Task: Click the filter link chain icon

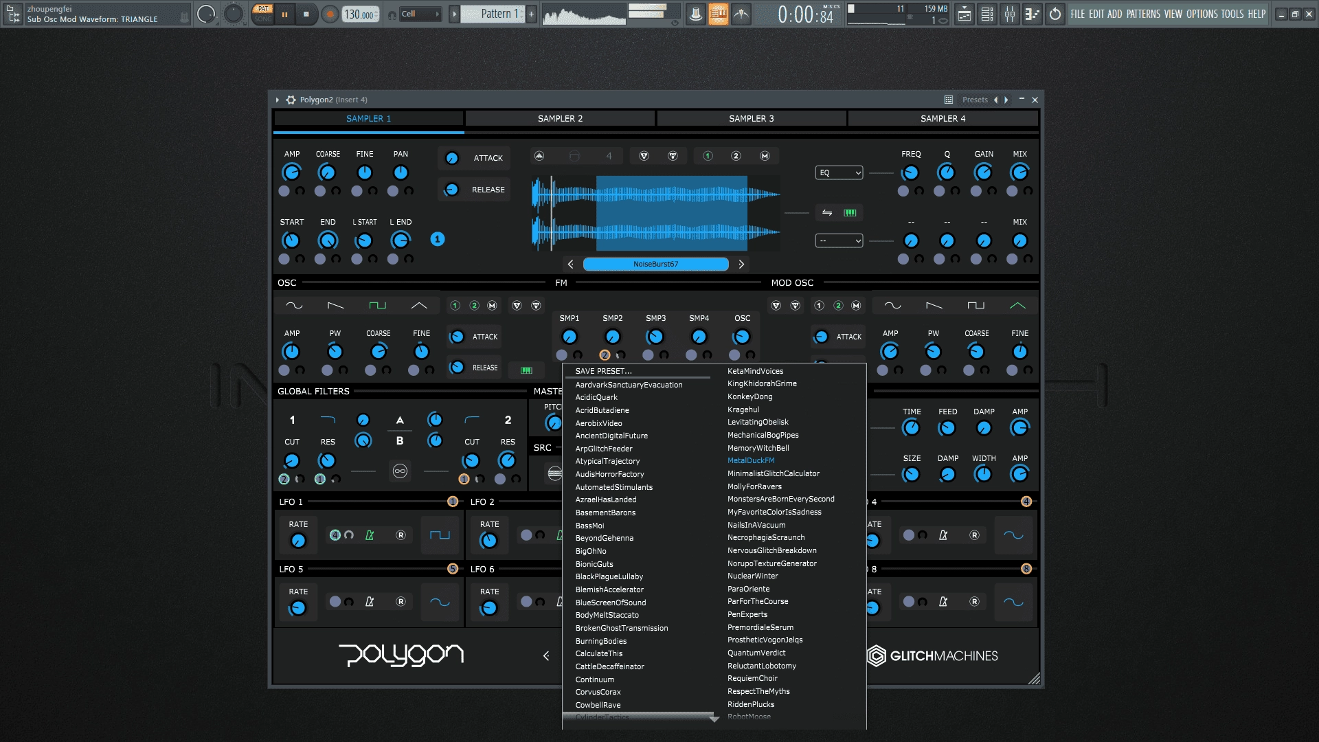Action: pyautogui.click(x=400, y=471)
